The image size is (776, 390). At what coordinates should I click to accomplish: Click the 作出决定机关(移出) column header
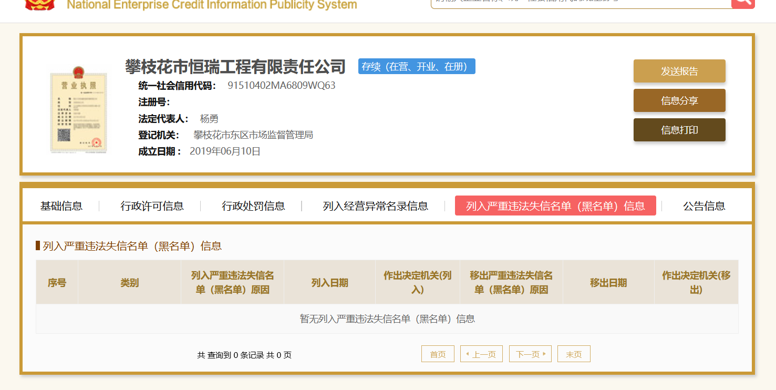coord(696,282)
